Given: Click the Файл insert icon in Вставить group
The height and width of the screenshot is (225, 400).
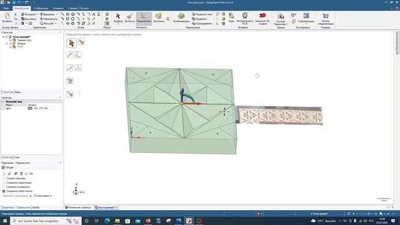Looking at the screenshot, I should pos(231,18).
